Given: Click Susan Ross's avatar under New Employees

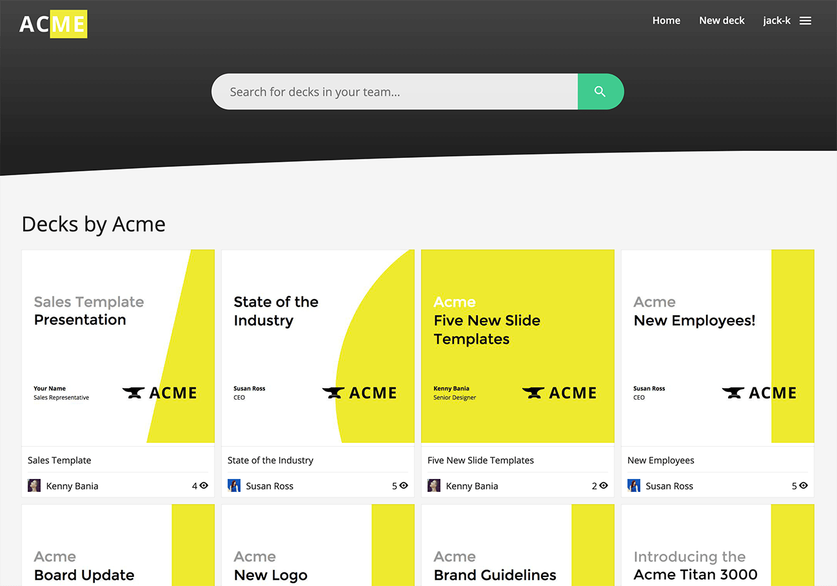Looking at the screenshot, I should pyautogui.click(x=634, y=485).
